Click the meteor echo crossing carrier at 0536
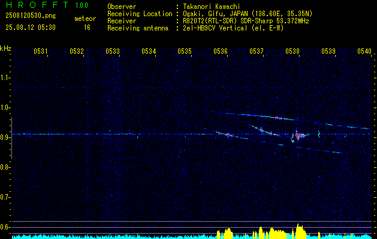The width and height of the screenshot is (377, 239). click(x=227, y=134)
